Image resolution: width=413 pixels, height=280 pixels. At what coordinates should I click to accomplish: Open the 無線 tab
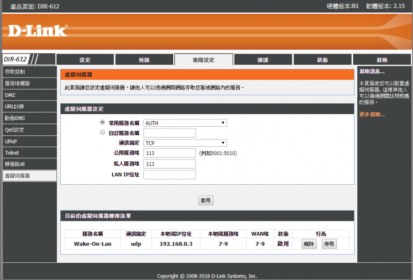pyautogui.click(x=145, y=60)
